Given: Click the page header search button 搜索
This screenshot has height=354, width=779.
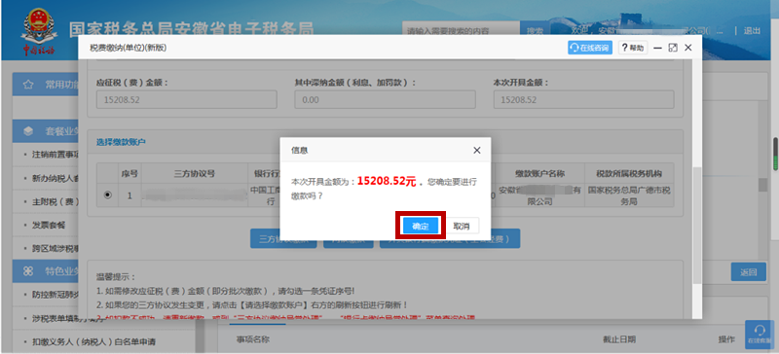Looking at the screenshot, I should click(x=535, y=31).
